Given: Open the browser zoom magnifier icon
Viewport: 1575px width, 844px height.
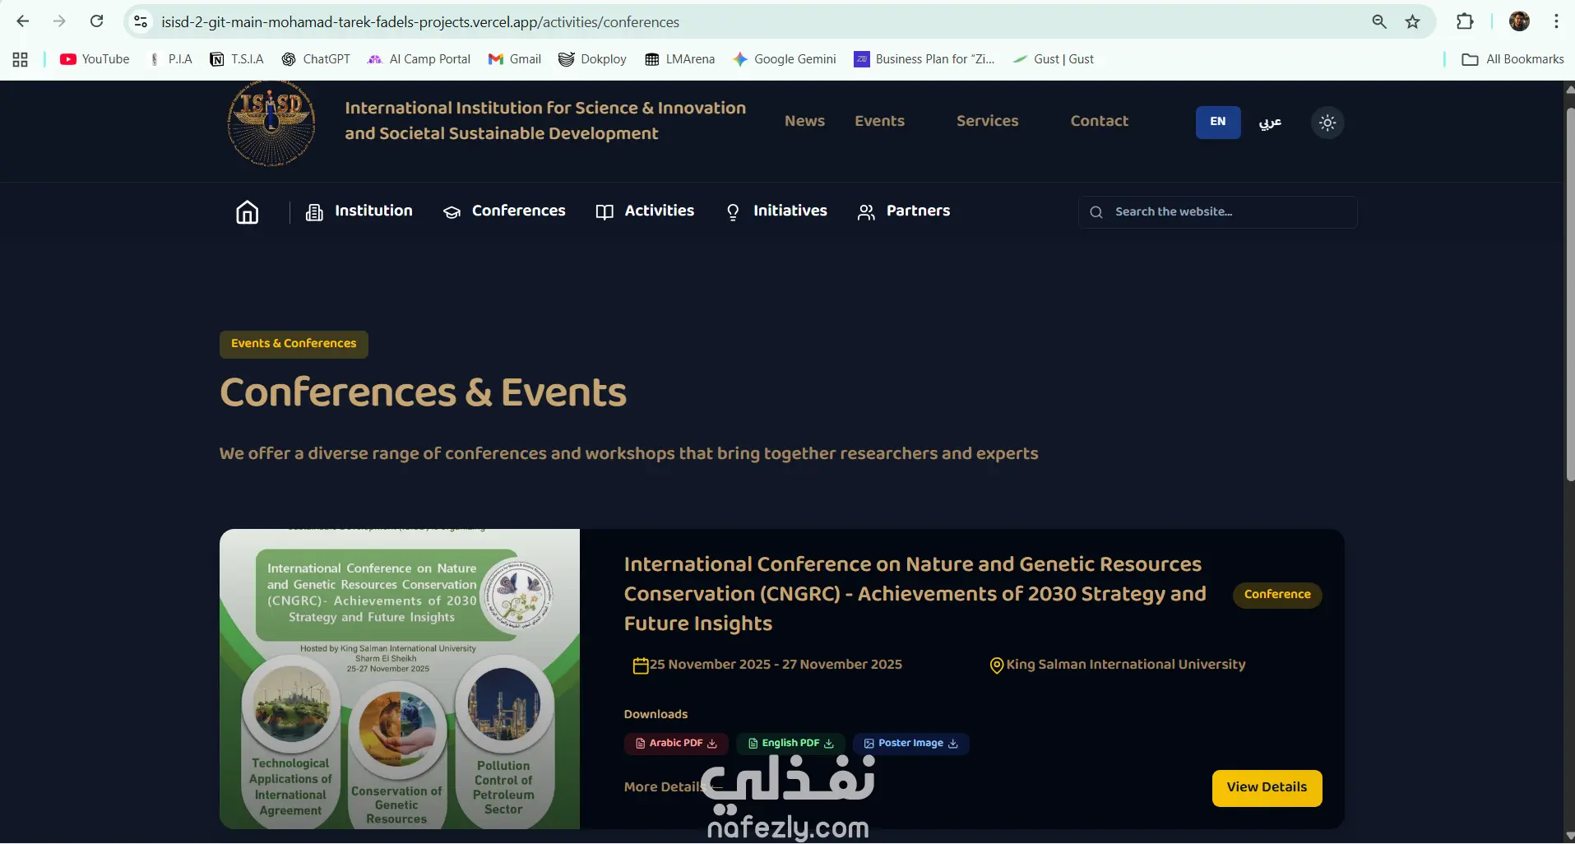Looking at the screenshot, I should tap(1379, 21).
